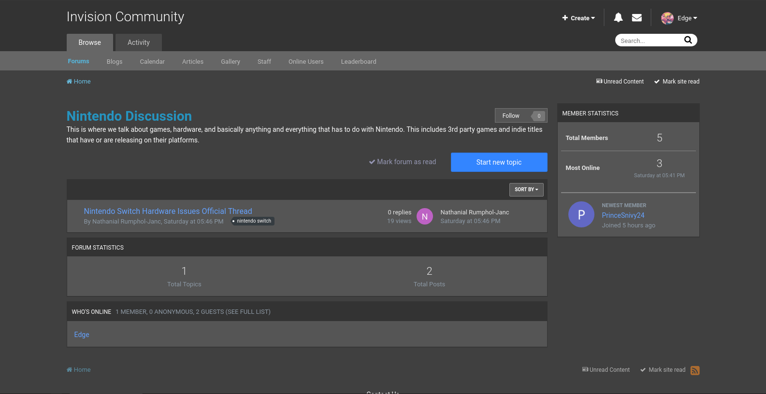Click the Edge user avatar image
The image size is (766, 394).
667,18
